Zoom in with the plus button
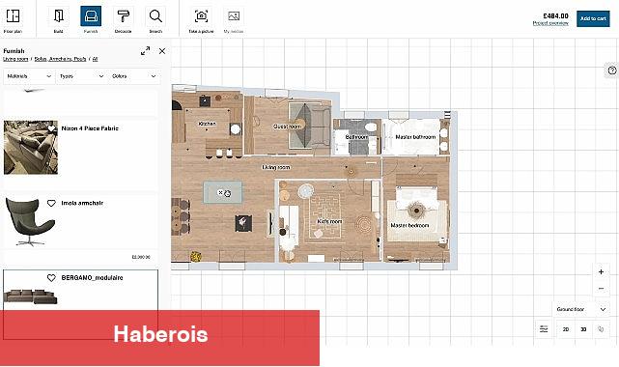This screenshot has width=619, height=367. click(601, 272)
